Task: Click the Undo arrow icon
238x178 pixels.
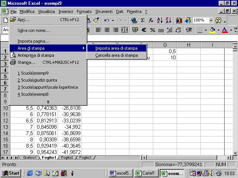Action: (x=107, y=20)
